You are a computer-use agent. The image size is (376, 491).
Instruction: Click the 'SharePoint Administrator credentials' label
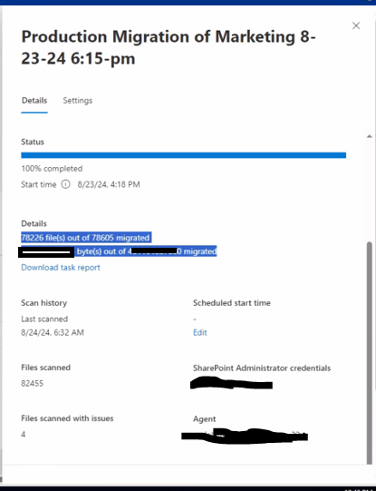point(262,368)
